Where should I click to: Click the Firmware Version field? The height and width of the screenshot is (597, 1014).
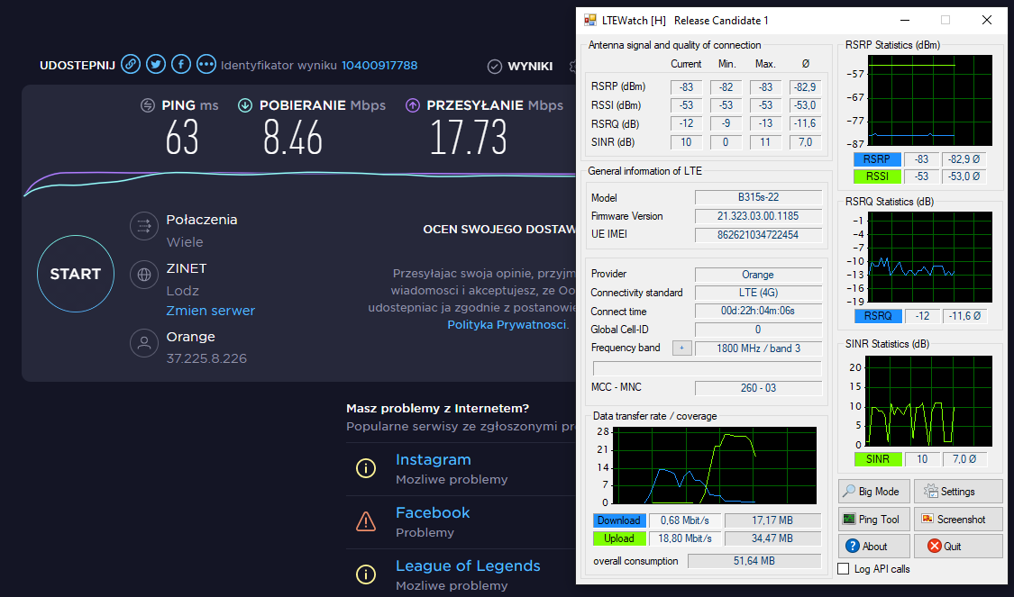pyautogui.click(x=758, y=216)
